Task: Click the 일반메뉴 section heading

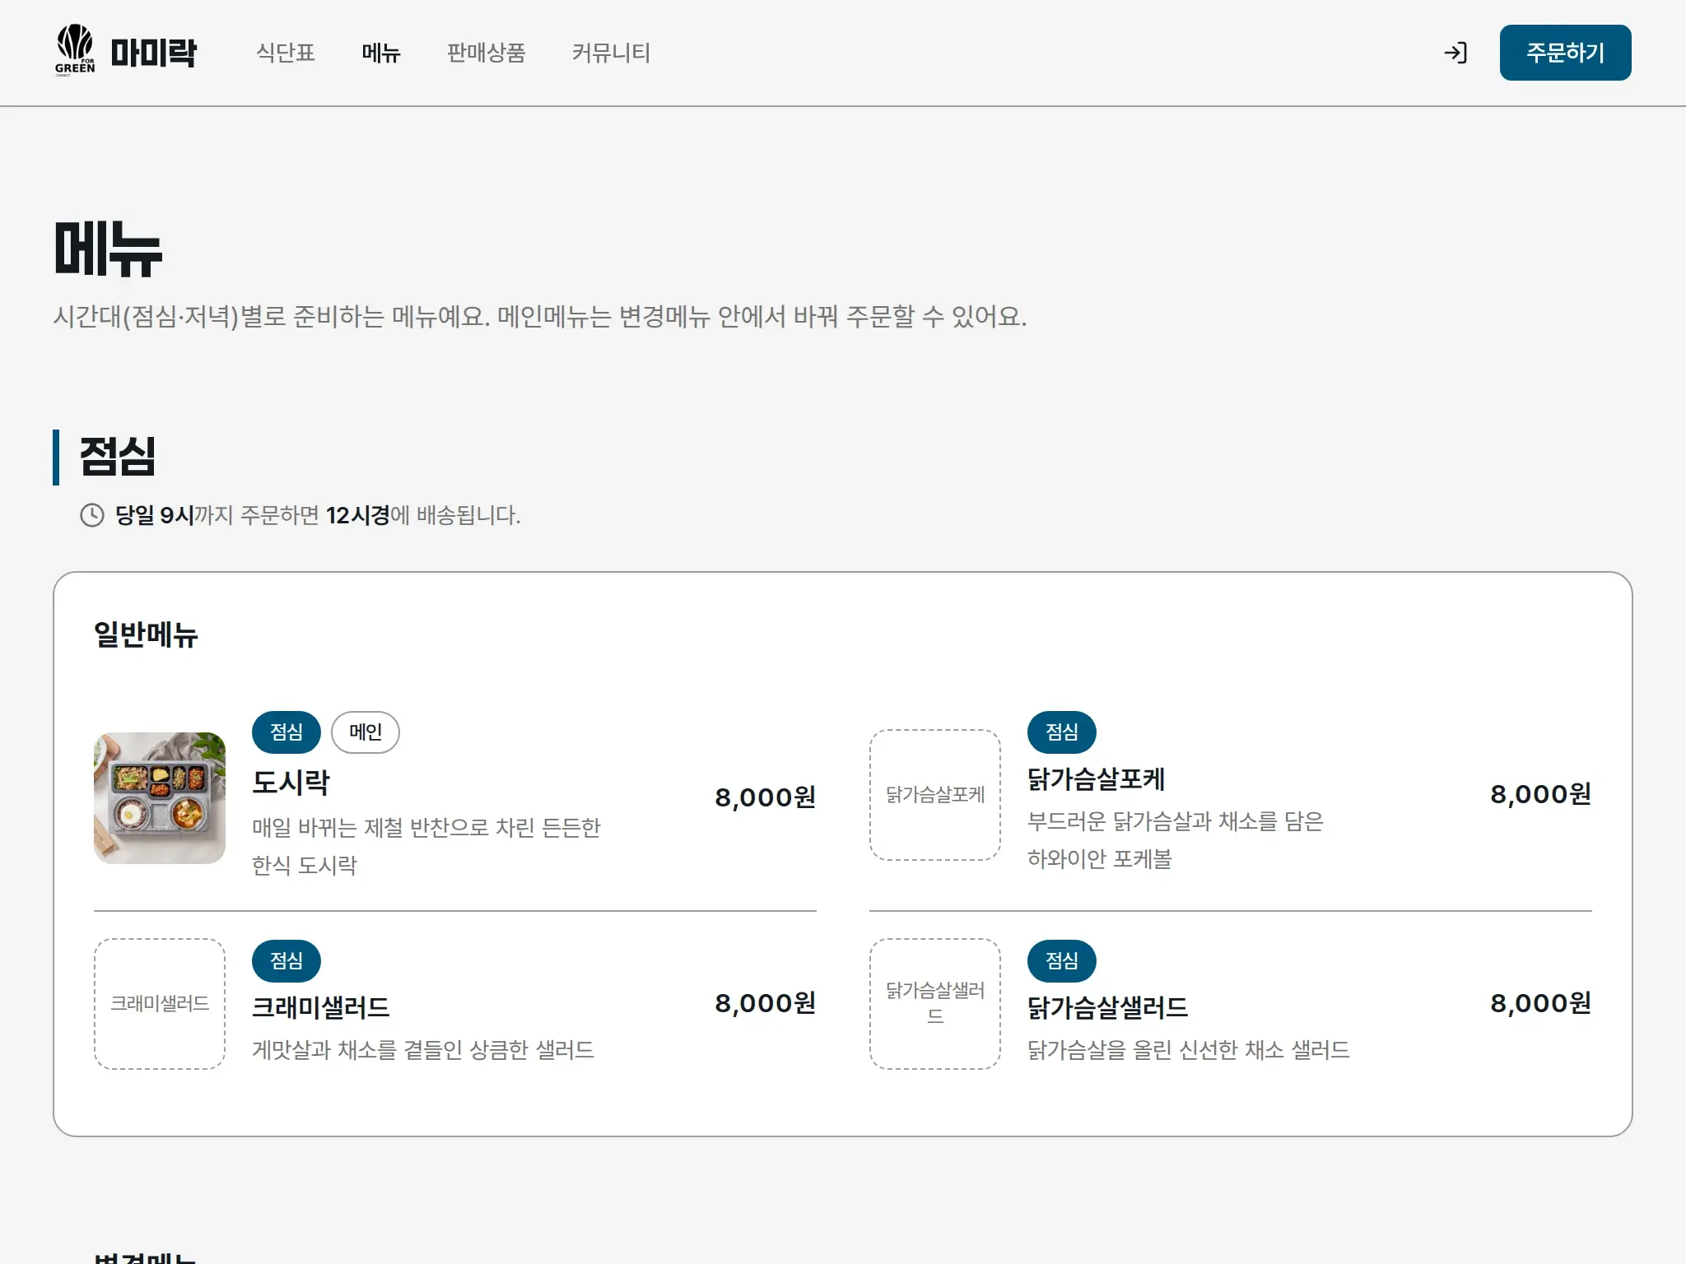Action: [x=146, y=634]
